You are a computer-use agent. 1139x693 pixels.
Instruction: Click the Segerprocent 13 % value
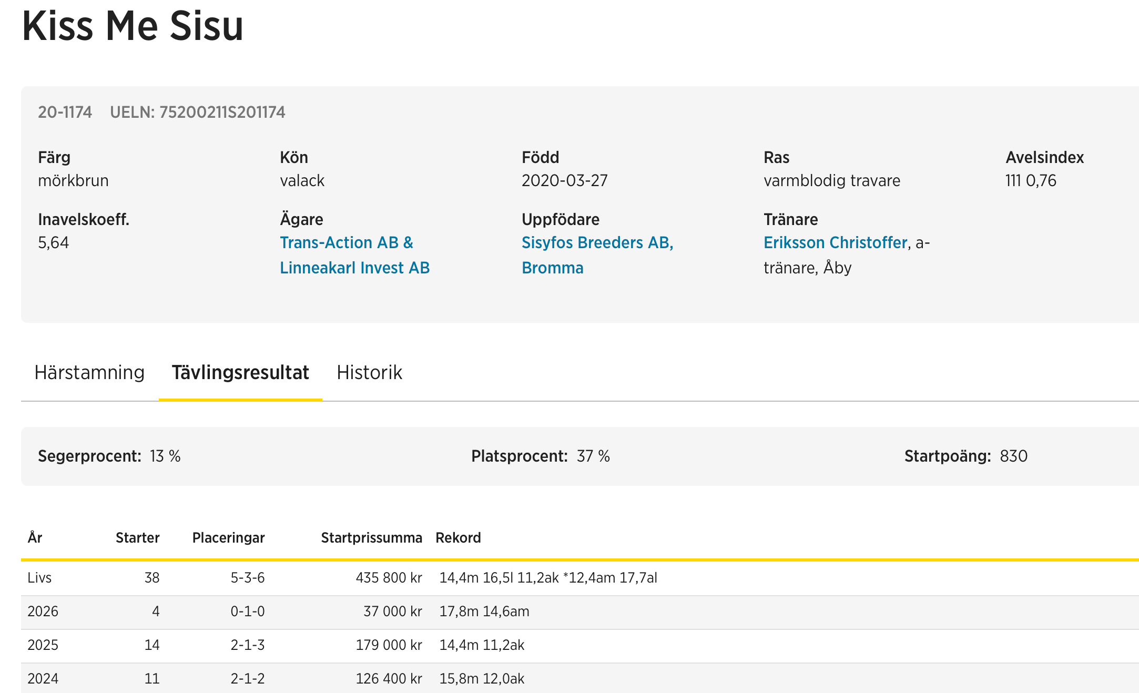[x=165, y=456]
